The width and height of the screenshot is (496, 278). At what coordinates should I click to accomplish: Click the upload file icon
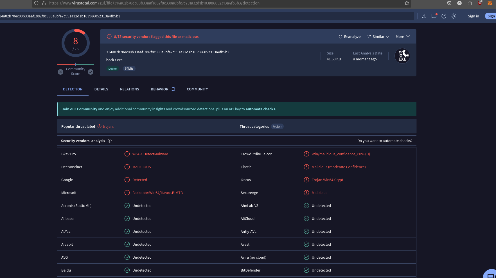pos(424,16)
